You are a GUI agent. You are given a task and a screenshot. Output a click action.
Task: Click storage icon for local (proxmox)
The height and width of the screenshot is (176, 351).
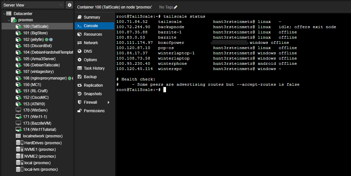(x=20, y=163)
